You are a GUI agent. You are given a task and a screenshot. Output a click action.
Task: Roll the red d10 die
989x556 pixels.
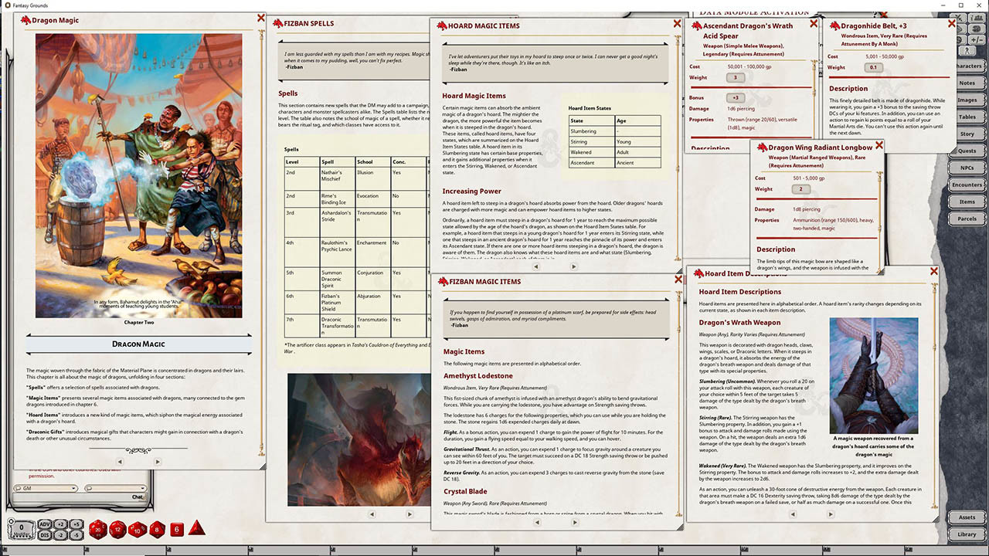click(x=137, y=529)
